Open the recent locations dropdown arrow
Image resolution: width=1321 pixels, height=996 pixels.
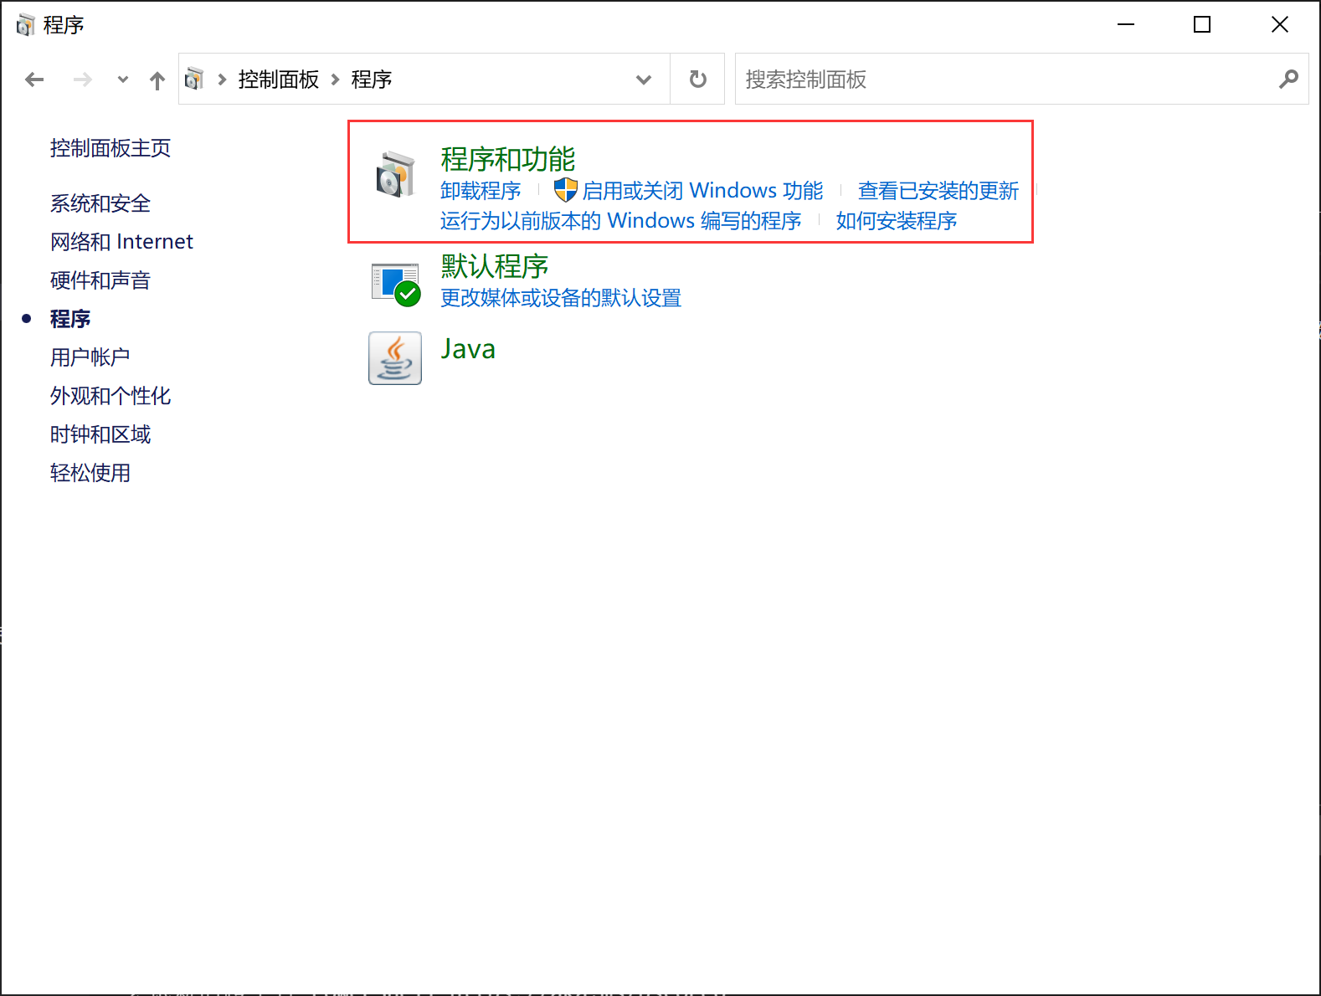123,80
